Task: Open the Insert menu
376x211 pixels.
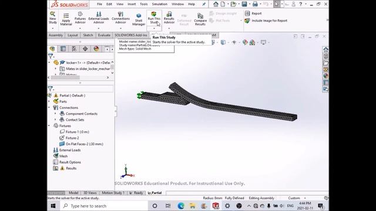Action: pyautogui.click(x=132, y=4)
